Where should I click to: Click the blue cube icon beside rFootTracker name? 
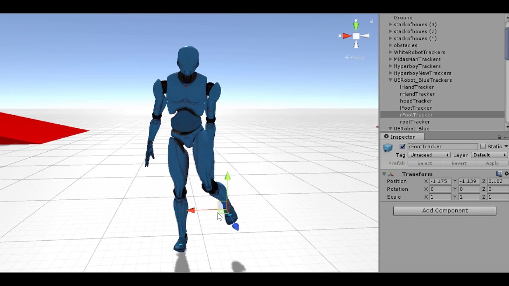pyautogui.click(x=388, y=147)
